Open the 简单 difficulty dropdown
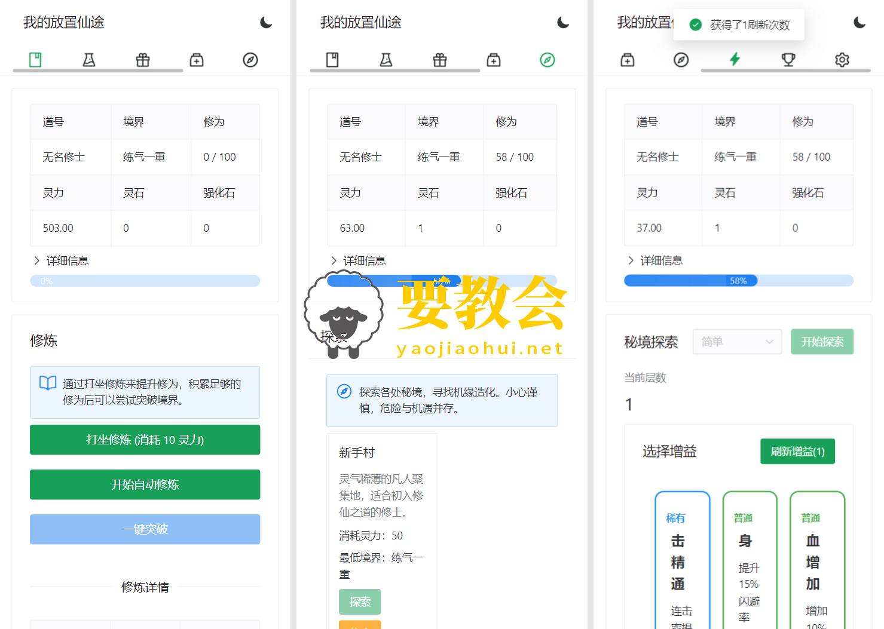Image resolution: width=884 pixels, height=629 pixels. click(x=737, y=342)
